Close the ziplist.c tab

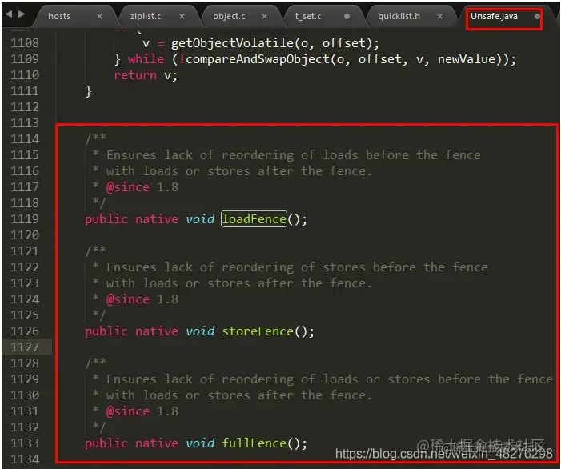[182, 17]
